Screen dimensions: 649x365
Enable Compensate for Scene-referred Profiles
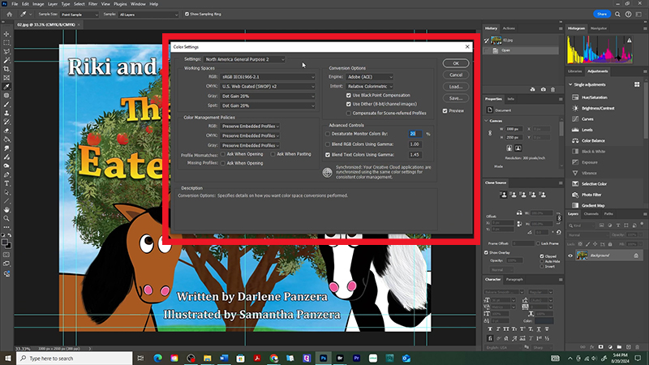[x=349, y=113]
